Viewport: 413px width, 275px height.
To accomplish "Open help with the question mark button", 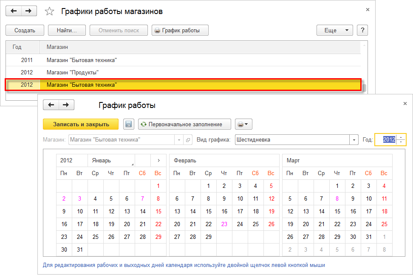I will (x=362, y=30).
